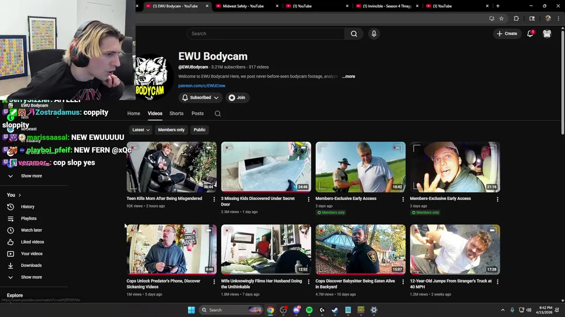Open options for Babysitter Eaten Alive video
This screenshot has height=317, width=565.
[403, 282]
